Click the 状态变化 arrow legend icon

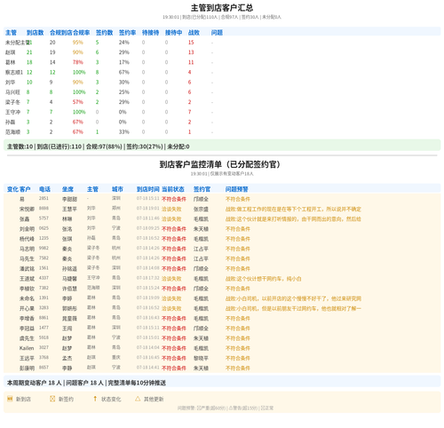(x=95, y=399)
